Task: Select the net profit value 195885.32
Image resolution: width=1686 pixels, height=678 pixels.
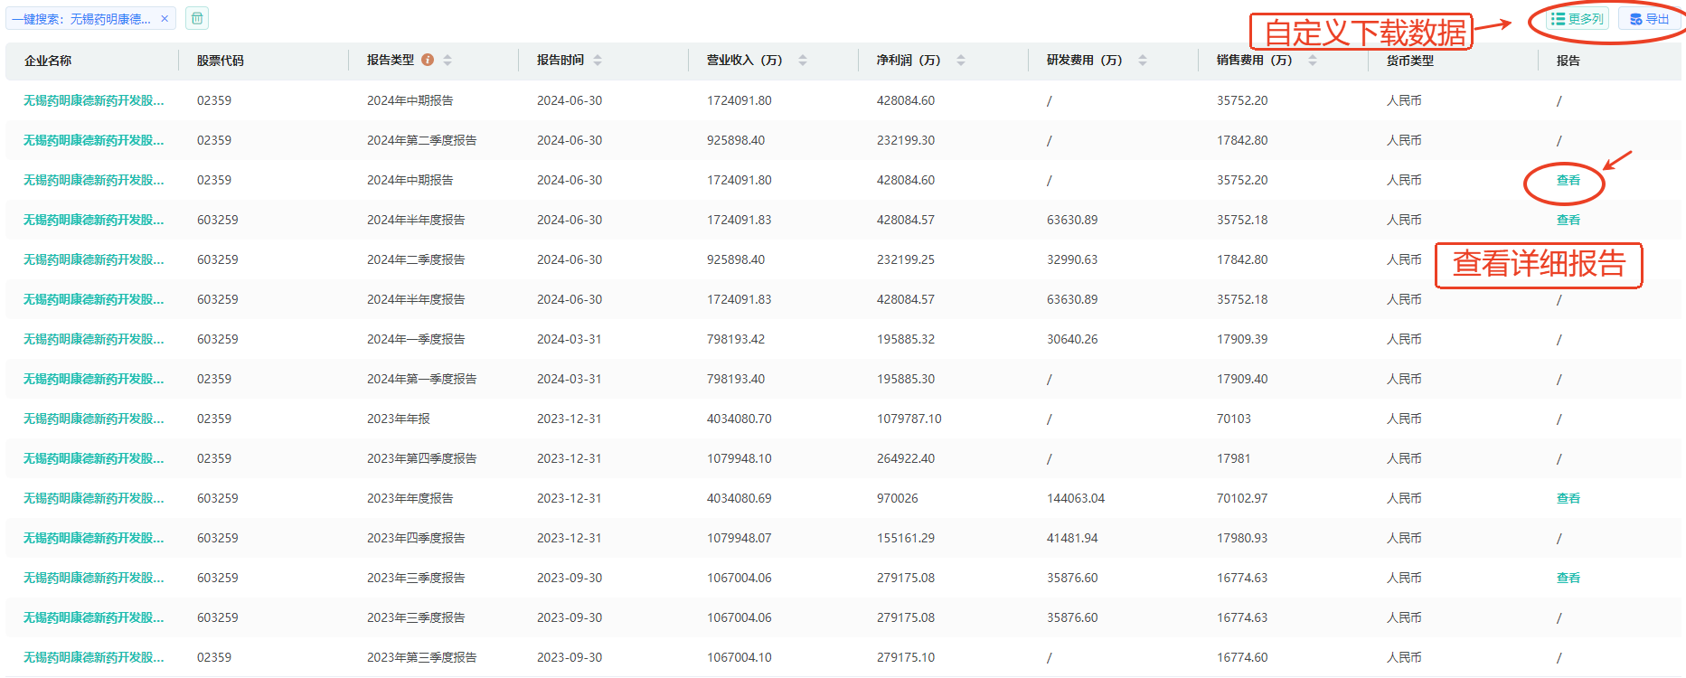Action: point(906,339)
